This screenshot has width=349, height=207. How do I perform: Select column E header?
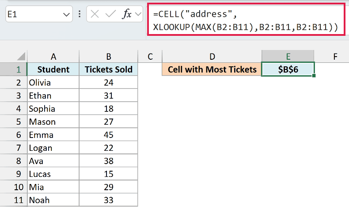pyautogui.click(x=288, y=57)
